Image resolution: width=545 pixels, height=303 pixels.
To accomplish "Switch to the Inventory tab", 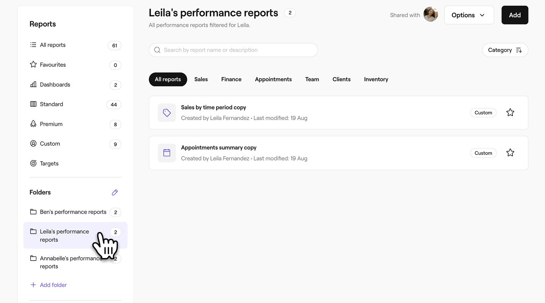I will pos(376,79).
